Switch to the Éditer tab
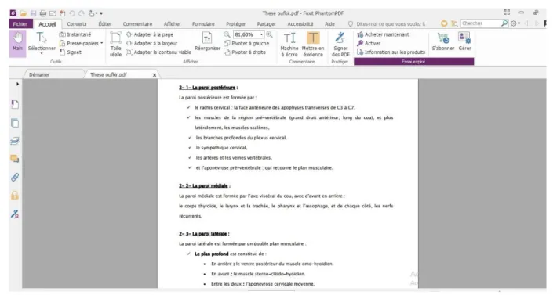 pos(105,24)
